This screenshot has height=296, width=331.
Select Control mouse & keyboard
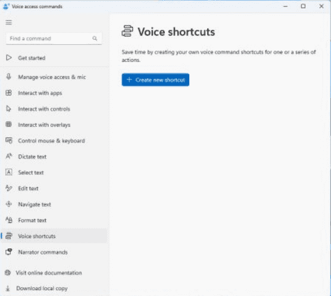tap(54, 140)
